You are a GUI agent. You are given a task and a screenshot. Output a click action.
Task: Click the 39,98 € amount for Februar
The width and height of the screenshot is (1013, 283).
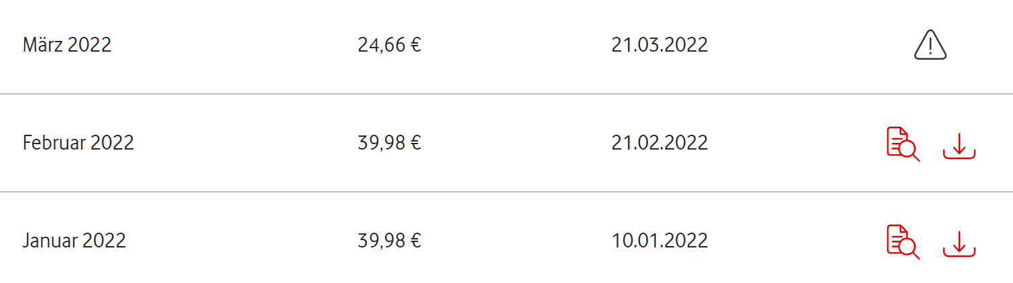[x=389, y=143]
